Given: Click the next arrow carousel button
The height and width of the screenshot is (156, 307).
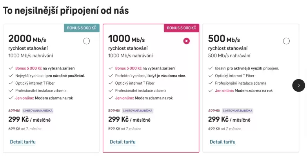Looking at the screenshot, I should tap(298, 85).
